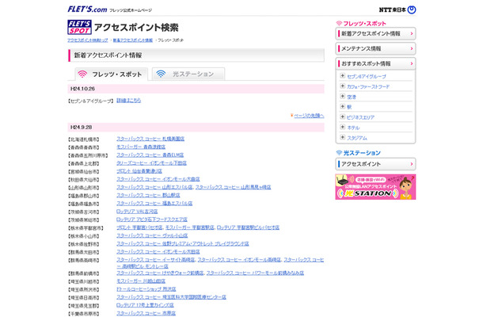Click the ページの先頭へ link

click(309, 116)
